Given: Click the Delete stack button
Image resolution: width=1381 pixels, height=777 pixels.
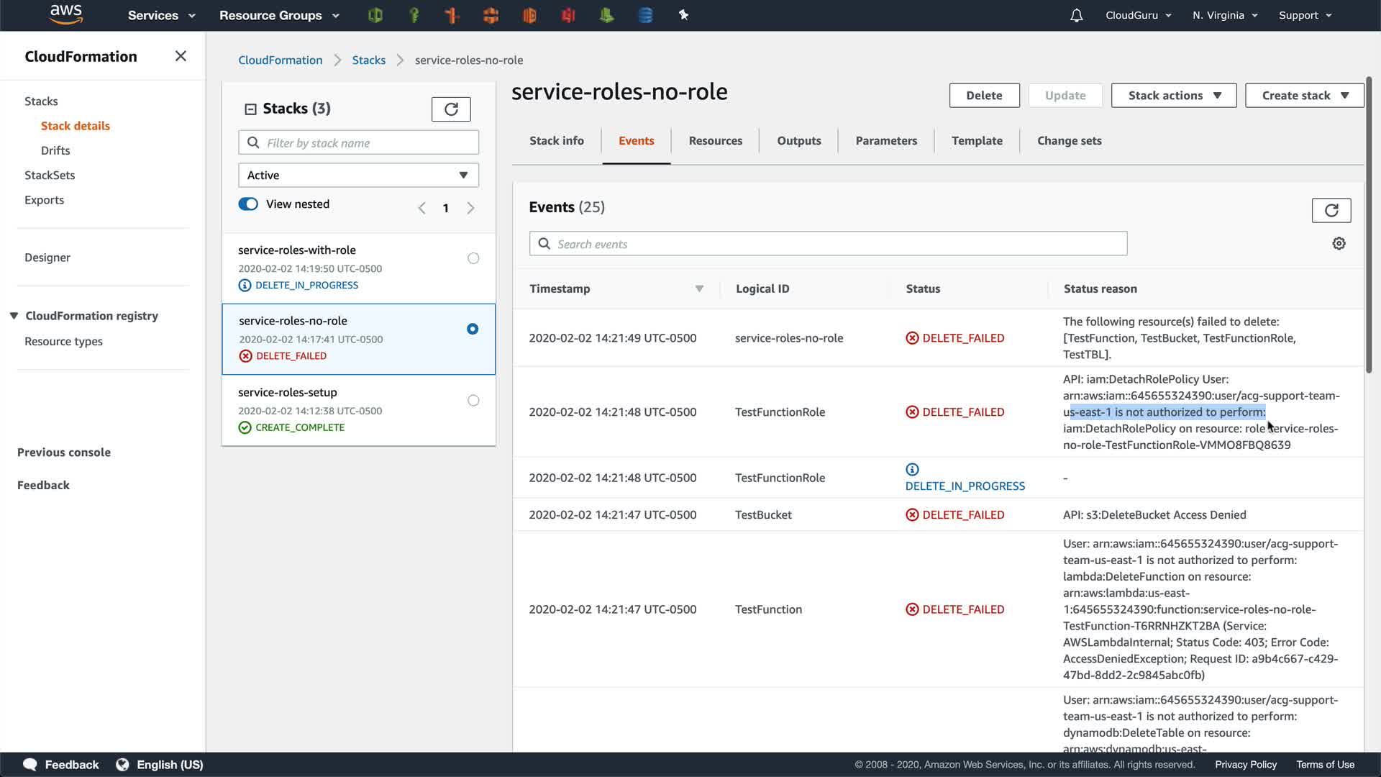Looking at the screenshot, I should 983,96.
